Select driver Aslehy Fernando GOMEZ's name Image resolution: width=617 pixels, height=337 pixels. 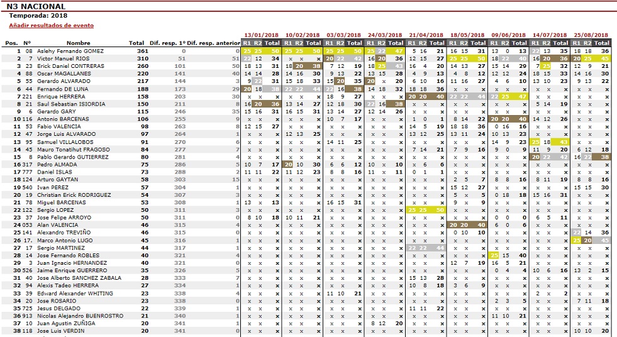tap(70, 51)
